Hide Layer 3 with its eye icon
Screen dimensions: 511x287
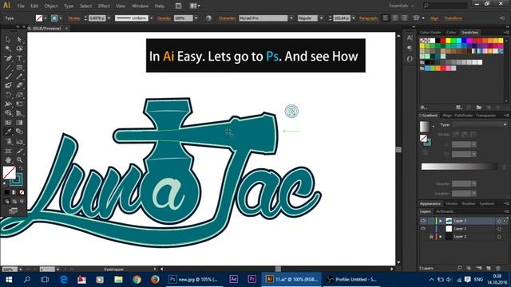point(423,221)
